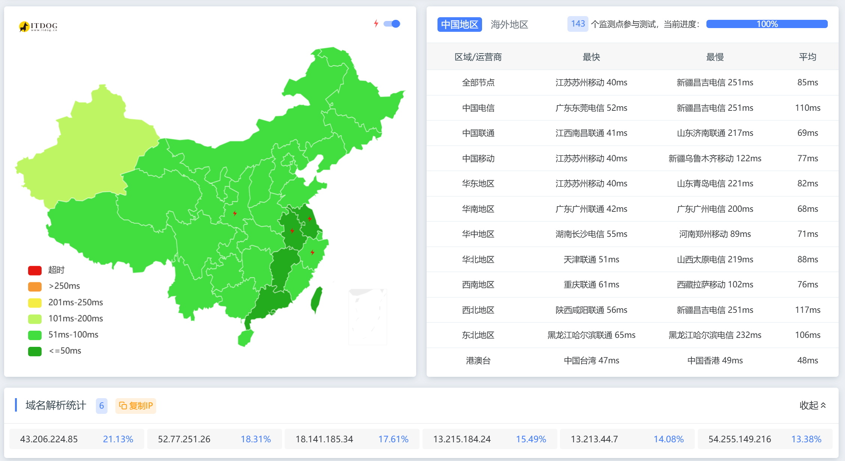Image resolution: width=845 pixels, height=461 pixels.
Task: Click IP address 52.77.251.26
Action: pos(184,439)
